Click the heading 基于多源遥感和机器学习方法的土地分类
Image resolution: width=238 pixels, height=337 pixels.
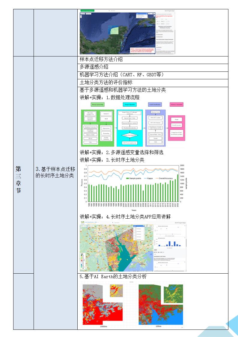[x=123, y=90]
